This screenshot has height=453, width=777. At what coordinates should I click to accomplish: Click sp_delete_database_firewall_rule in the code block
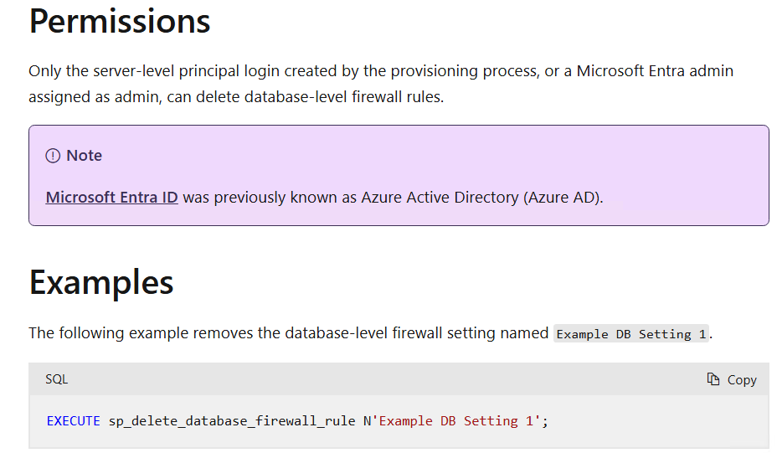click(x=232, y=421)
